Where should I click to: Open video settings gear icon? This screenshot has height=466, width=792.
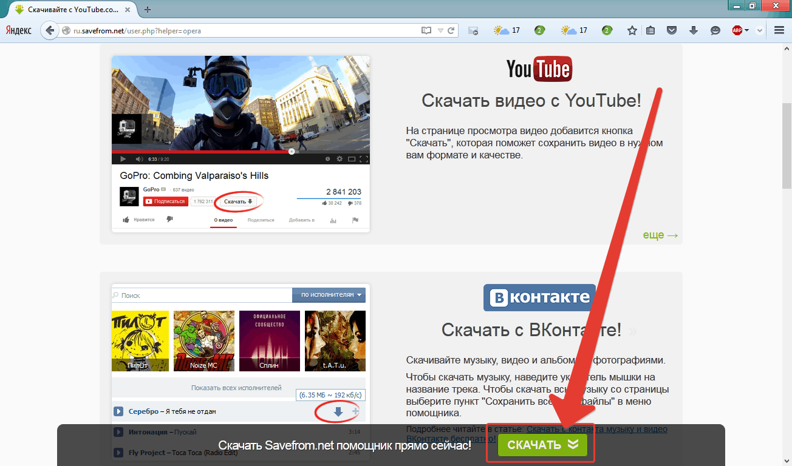[340, 159]
